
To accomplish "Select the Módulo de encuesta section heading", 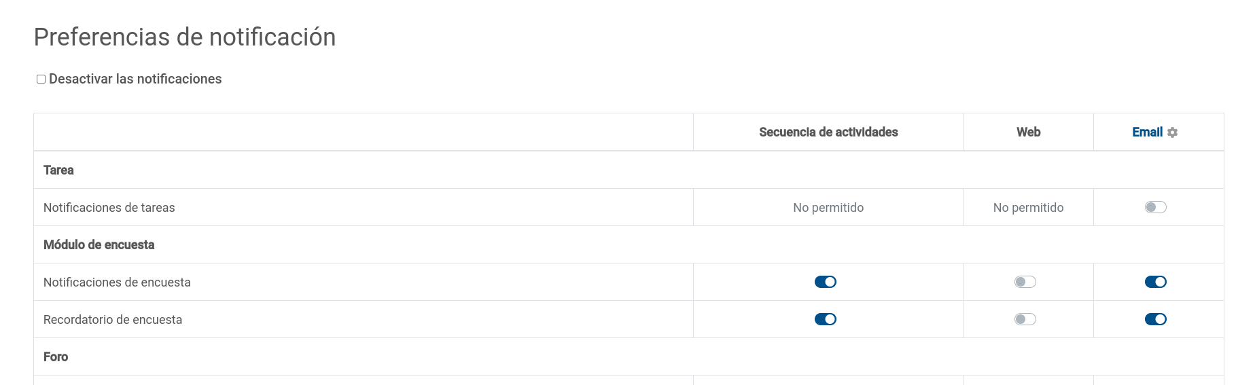I will point(99,244).
